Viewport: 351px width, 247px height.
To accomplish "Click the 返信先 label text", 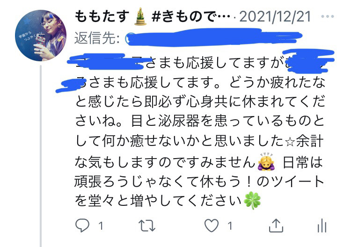I will pyautogui.click(x=97, y=37).
